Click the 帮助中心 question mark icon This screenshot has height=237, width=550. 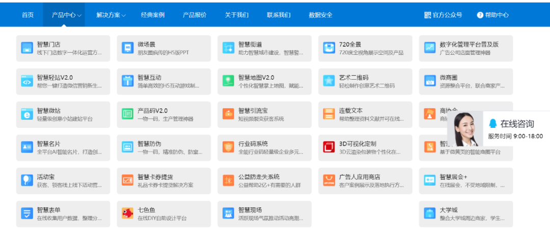[480, 15]
